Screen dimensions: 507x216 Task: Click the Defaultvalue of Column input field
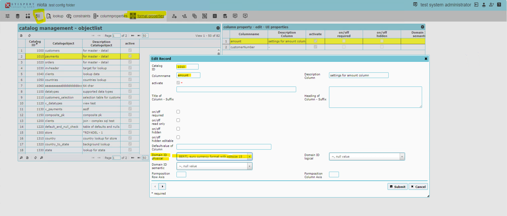pos(224,147)
